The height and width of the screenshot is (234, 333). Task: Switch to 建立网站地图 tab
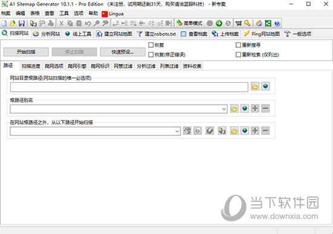coord(114,34)
